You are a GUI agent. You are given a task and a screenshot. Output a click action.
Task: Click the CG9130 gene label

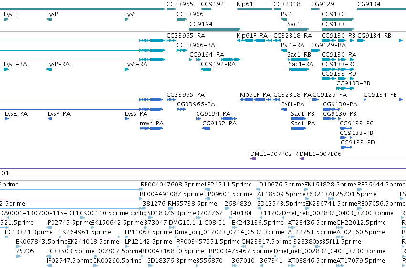tap(333, 14)
